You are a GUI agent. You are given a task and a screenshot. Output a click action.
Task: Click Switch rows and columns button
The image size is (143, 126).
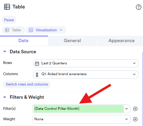[27, 84]
